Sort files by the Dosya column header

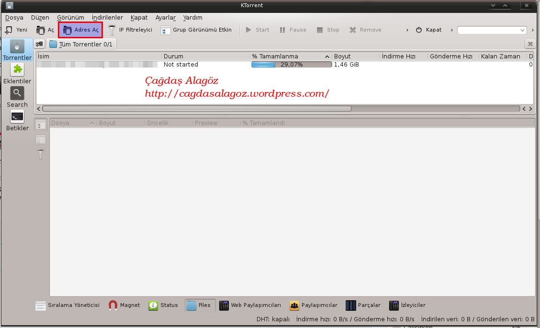73,123
